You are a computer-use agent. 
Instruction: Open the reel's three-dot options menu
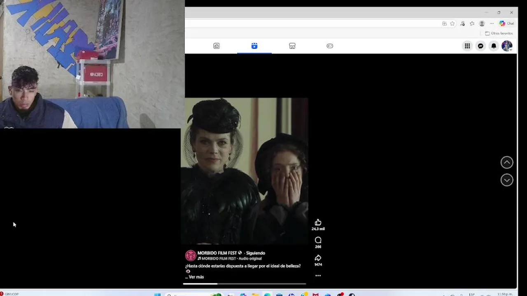pos(318,275)
